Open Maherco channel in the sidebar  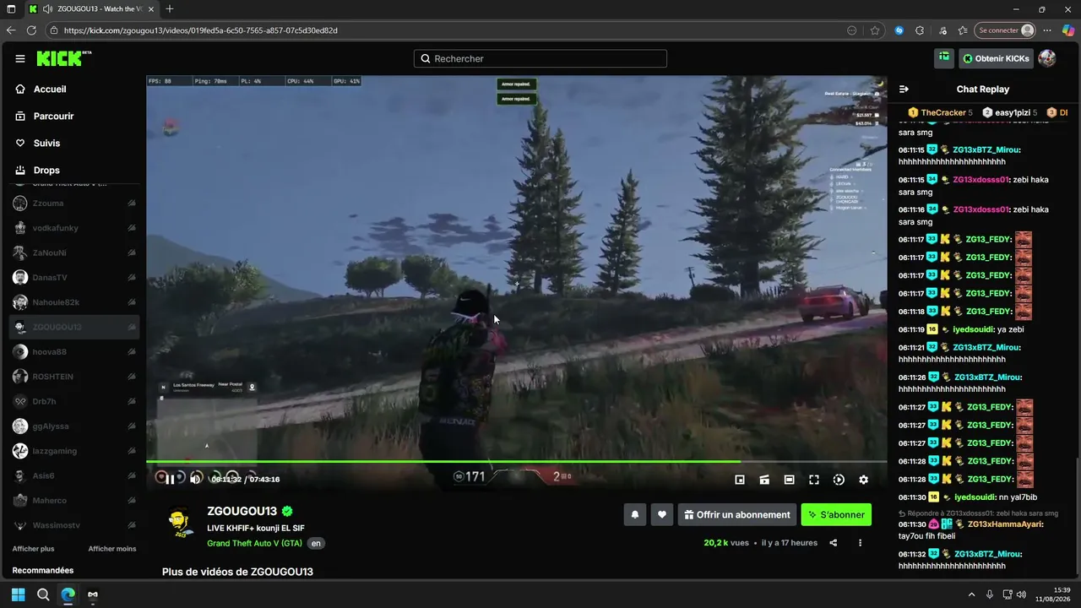(x=74, y=501)
